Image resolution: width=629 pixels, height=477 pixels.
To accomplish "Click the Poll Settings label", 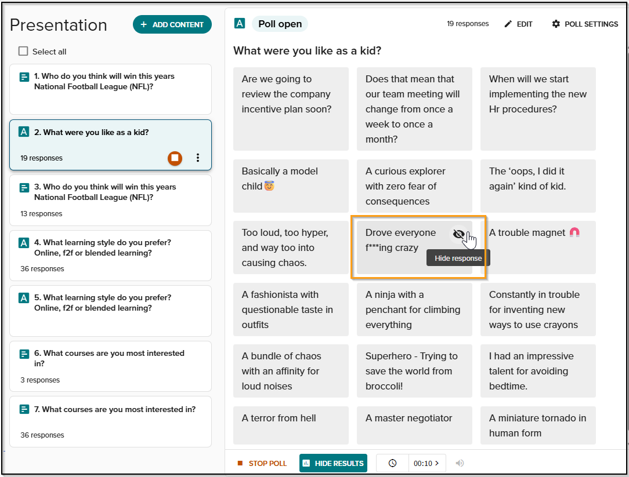I will (591, 24).
